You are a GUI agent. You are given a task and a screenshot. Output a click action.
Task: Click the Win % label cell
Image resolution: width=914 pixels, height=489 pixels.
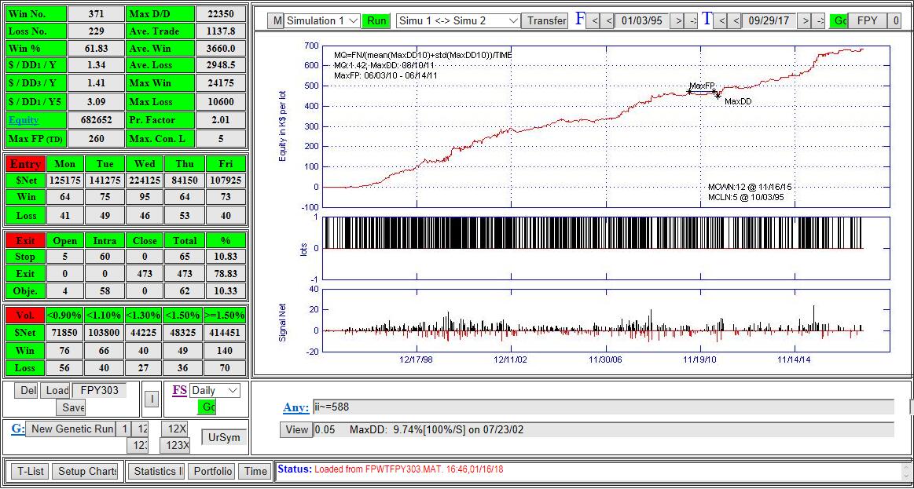click(x=36, y=49)
